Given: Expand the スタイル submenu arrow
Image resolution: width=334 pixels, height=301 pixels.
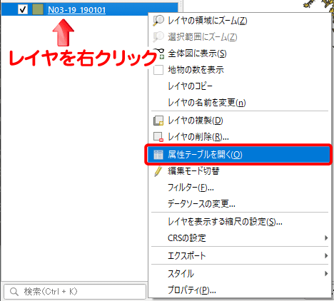Looking at the screenshot, I should [x=326, y=273].
